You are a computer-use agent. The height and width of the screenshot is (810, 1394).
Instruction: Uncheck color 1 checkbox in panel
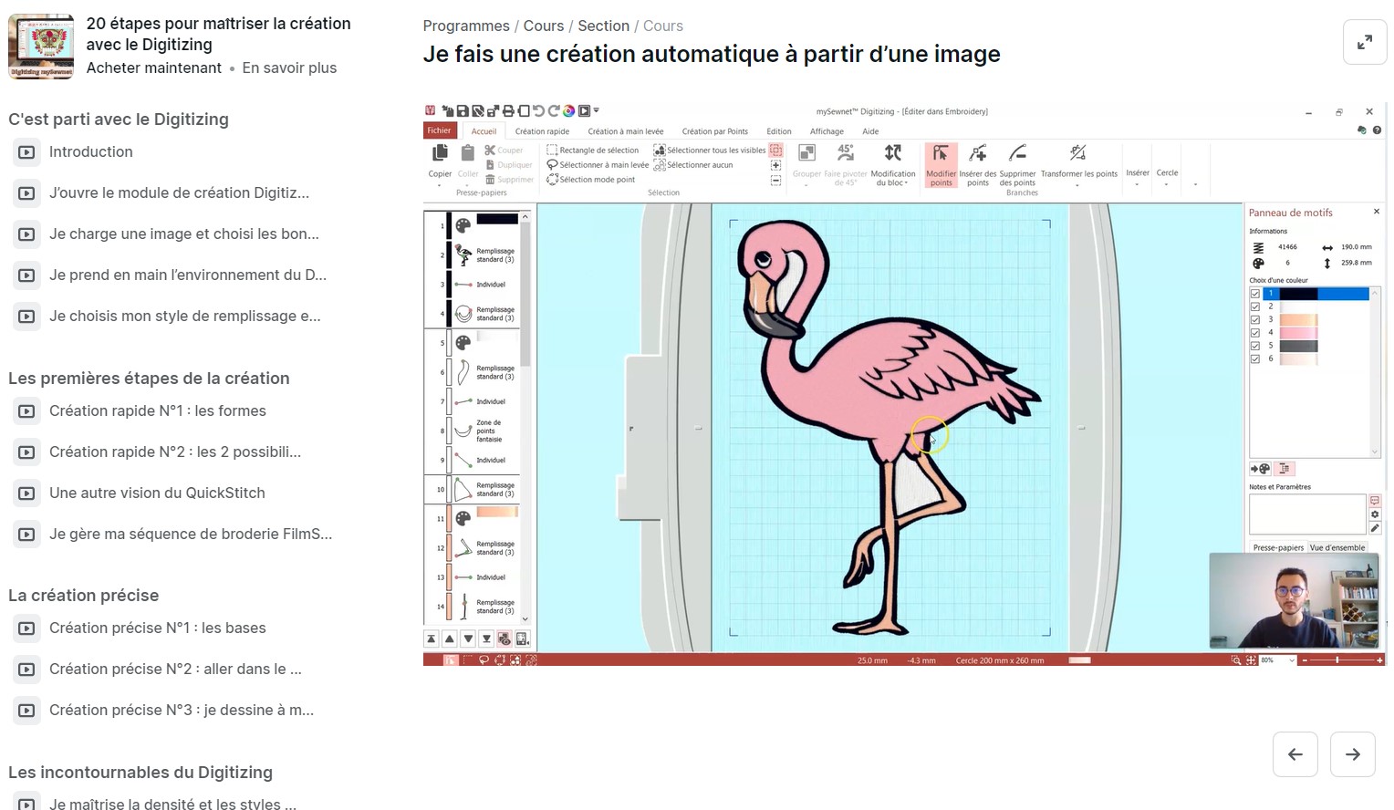[x=1255, y=294]
